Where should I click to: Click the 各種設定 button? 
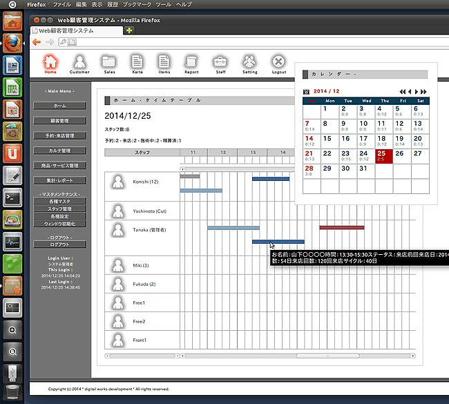(x=59, y=216)
